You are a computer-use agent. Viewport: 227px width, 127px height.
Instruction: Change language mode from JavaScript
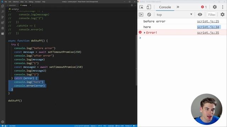[x=111, y=126]
